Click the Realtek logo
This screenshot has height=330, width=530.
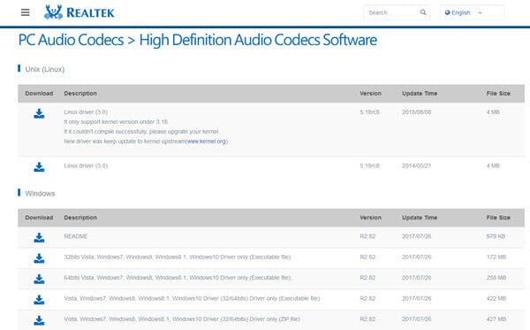coord(79,12)
